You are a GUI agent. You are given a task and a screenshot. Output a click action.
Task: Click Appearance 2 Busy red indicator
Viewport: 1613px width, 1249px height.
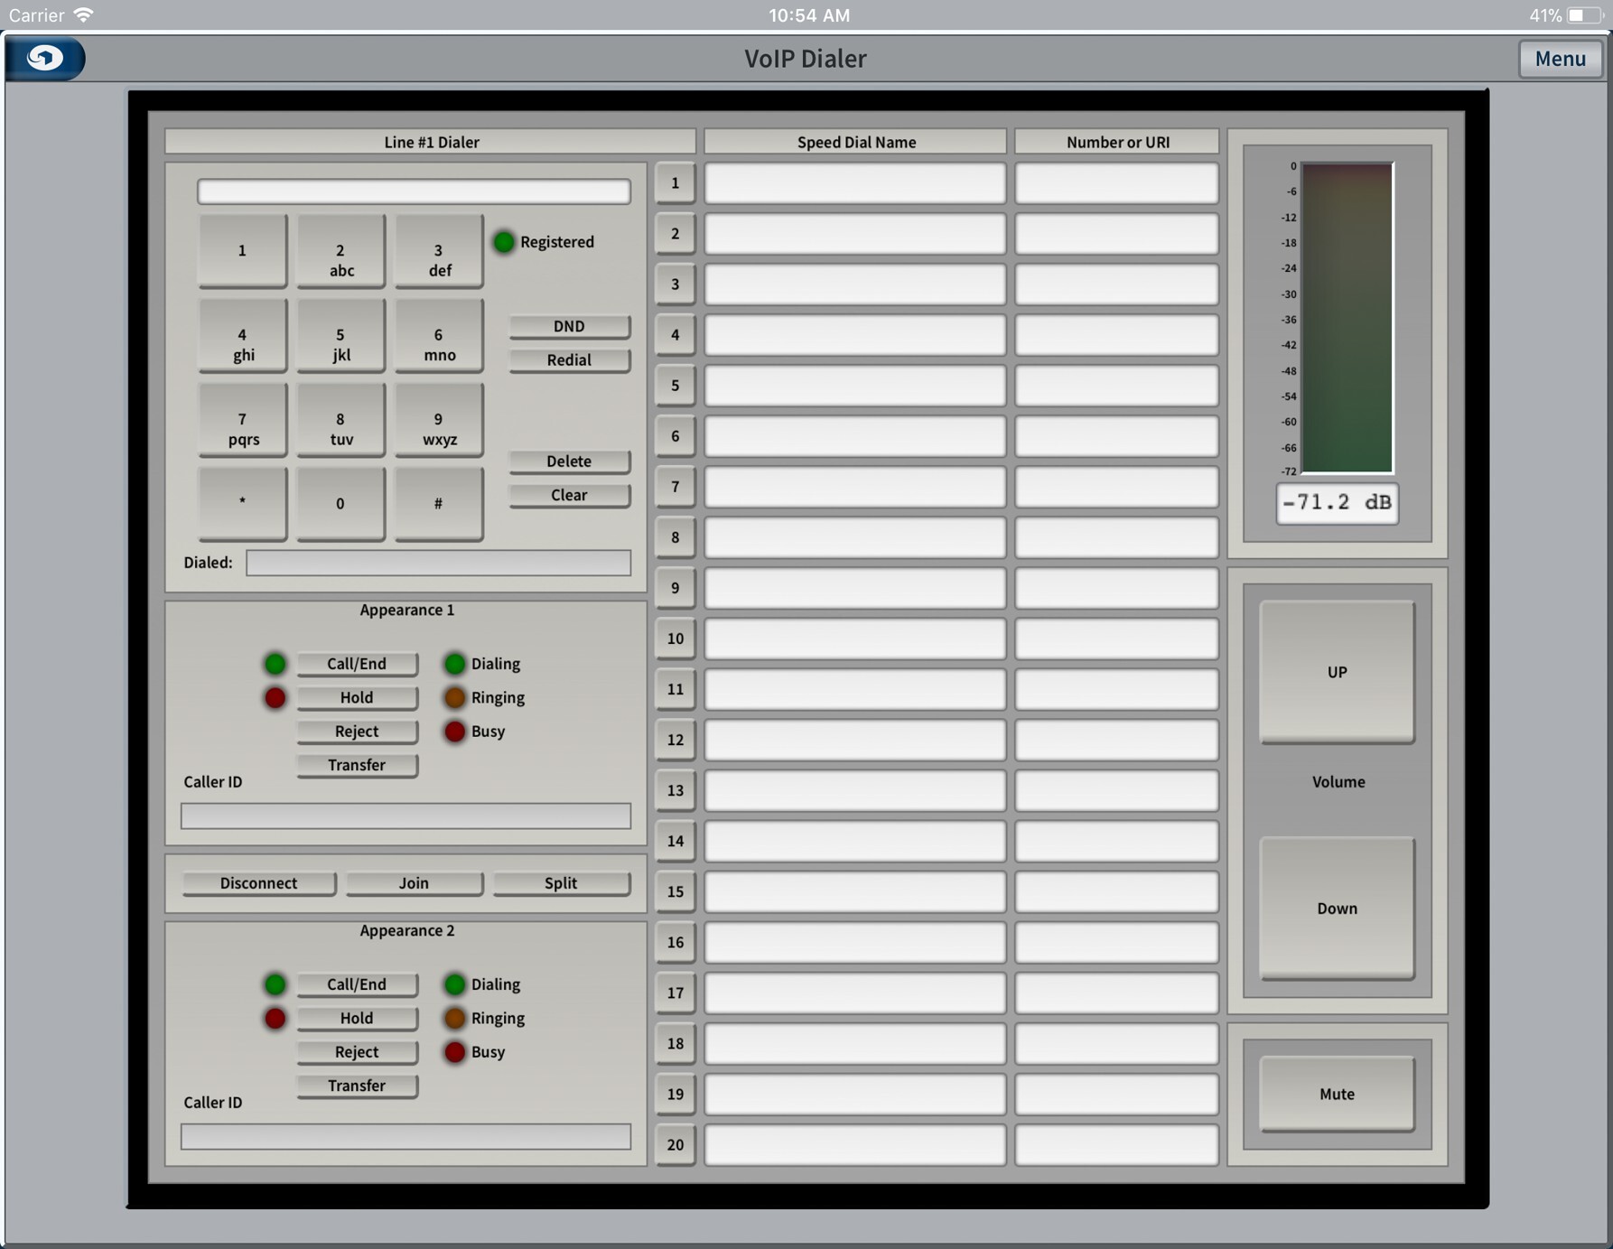coord(455,1052)
